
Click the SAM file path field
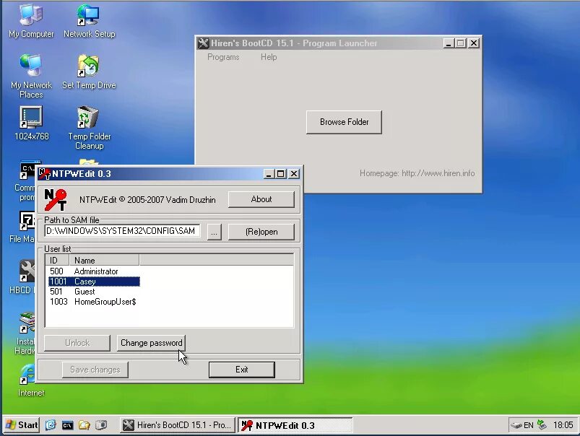[x=122, y=231]
